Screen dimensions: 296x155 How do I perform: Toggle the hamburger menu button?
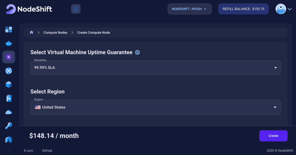tap(76, 9)
